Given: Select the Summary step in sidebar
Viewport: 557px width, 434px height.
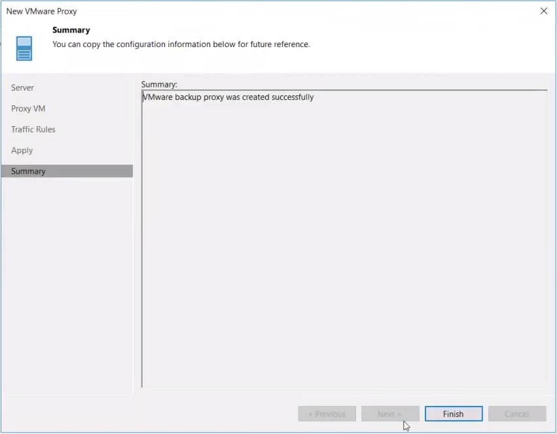Looking at the screenshot, I should [x=67, y=171].
